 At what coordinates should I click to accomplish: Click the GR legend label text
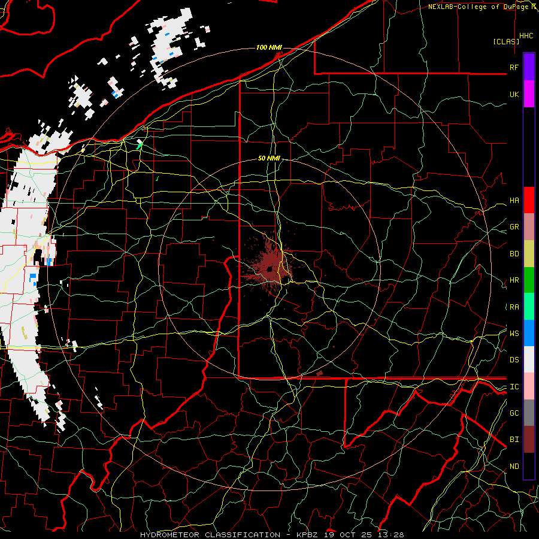514,227
